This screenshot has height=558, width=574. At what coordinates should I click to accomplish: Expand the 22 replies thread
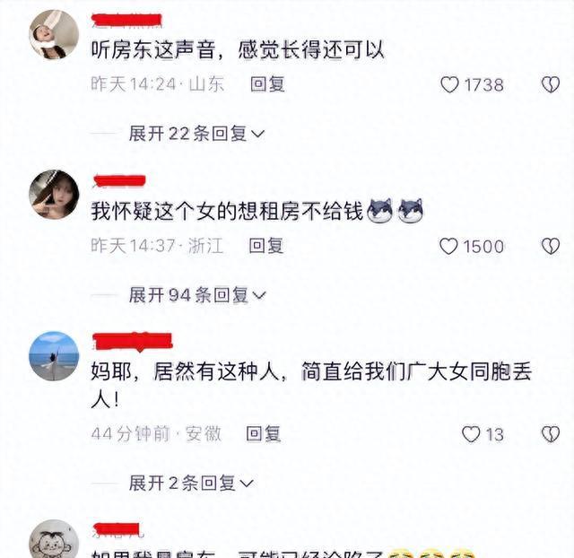click(196, 134)
